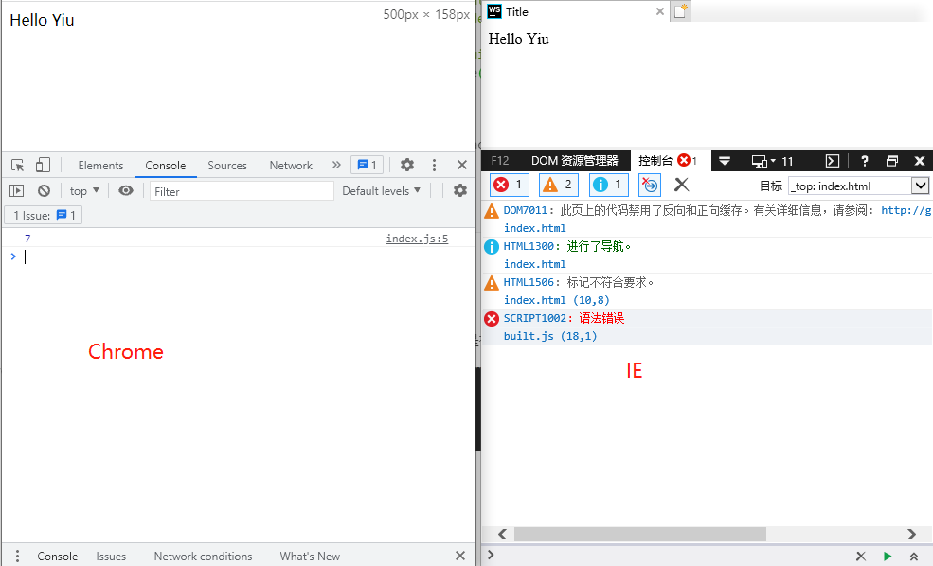Open the index.js:5 source link
Viewport: 933px width, 566px height.
pyautogui.click(x=417, y=239)
